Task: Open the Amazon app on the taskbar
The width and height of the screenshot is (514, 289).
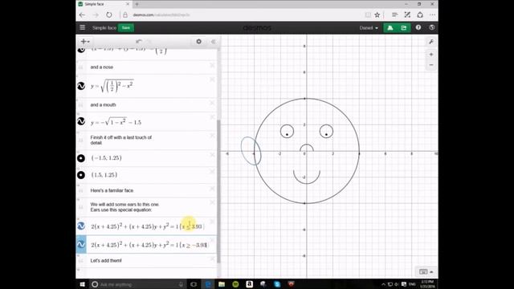Action: [249, 284]
